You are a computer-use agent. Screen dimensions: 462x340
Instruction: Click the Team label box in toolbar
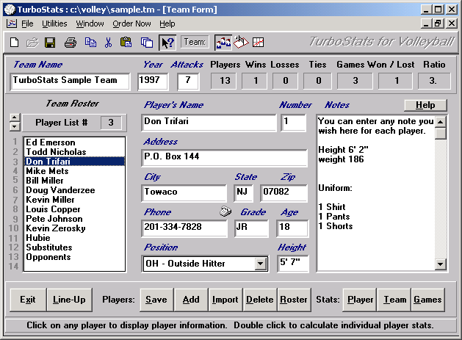pyautogui.click(x=195, y=42)
